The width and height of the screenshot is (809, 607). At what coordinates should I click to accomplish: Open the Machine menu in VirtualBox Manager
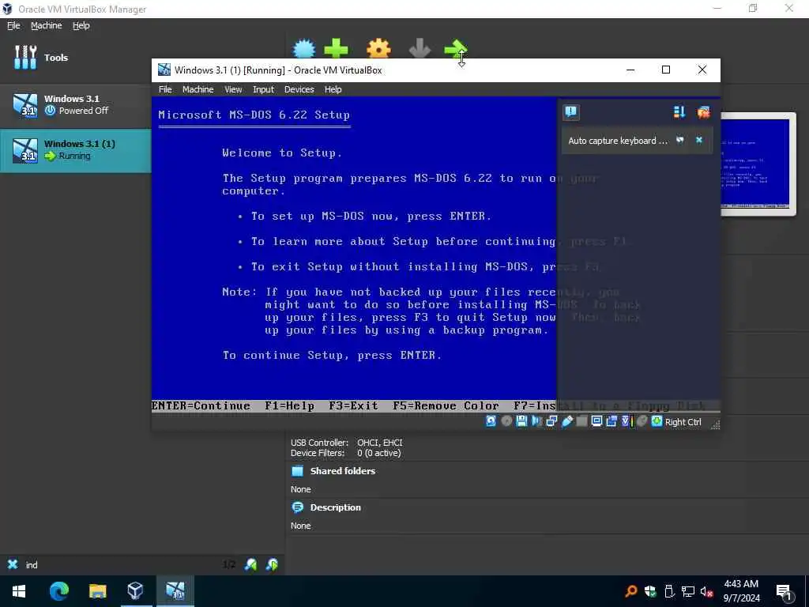click(x=46, y=25)
